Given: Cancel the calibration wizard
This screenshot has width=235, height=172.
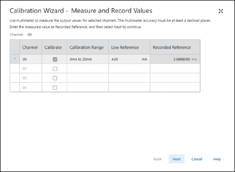Looking at the screenshot, I should (197, 159).
